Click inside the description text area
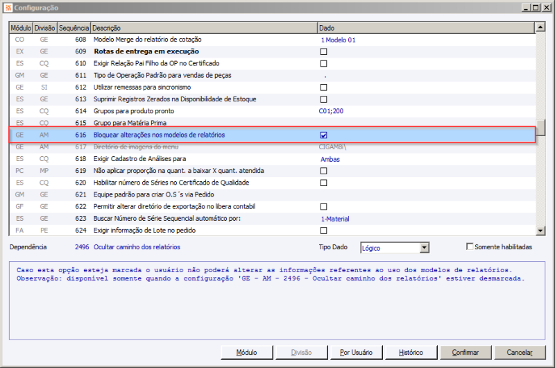555x368 pixels. tap(277, 301)
